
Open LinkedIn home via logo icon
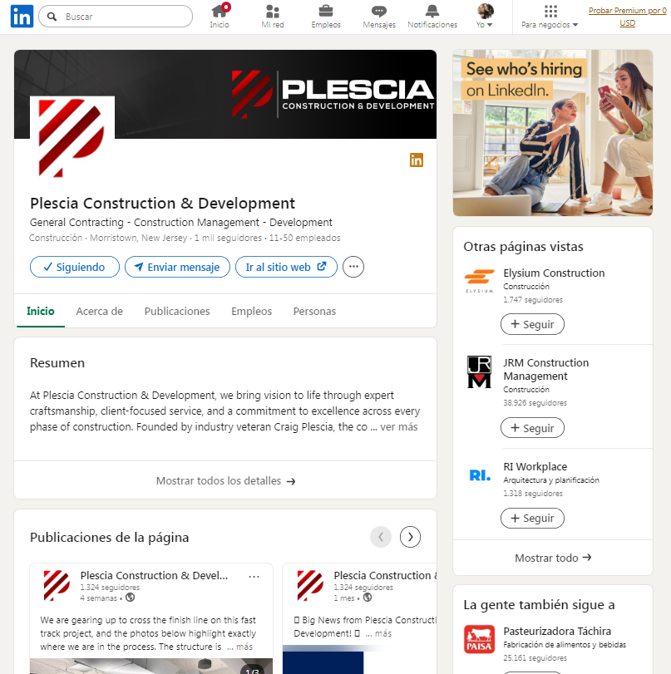coord(22,17)
